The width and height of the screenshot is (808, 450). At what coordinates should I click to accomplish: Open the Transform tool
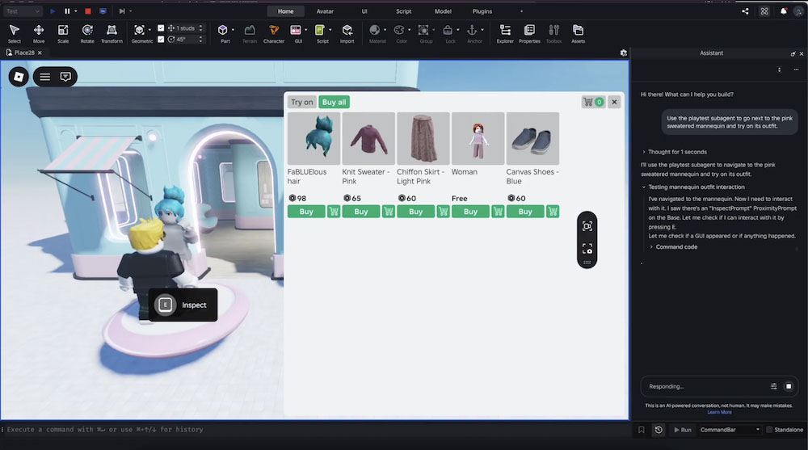pos(112,33)
